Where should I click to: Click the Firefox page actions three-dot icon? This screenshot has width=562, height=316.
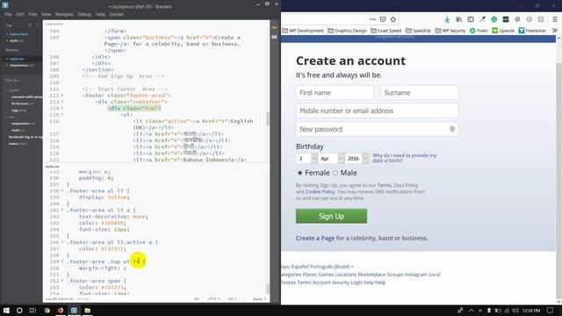coord(372,19)
